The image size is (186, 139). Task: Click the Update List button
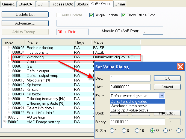pos(25,14)
